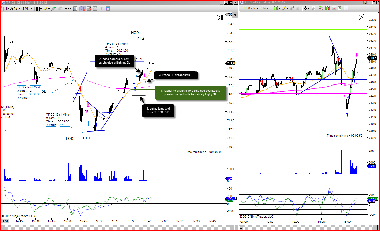Minimize the 1 Min chart window
Image resolution: width=380 pixels, height=231 pixels.
tap(226, 2)
